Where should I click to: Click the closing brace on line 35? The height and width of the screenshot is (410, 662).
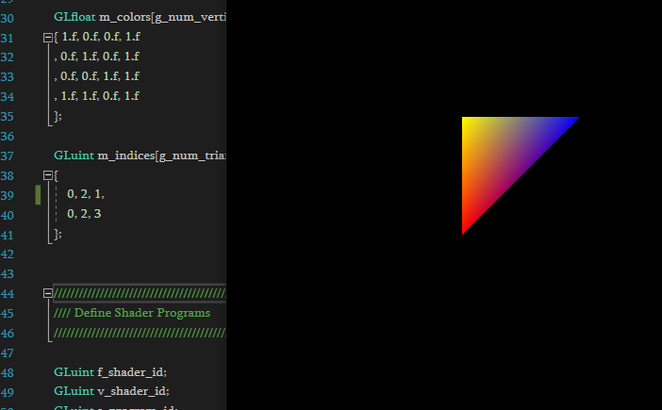click(58, 116)
